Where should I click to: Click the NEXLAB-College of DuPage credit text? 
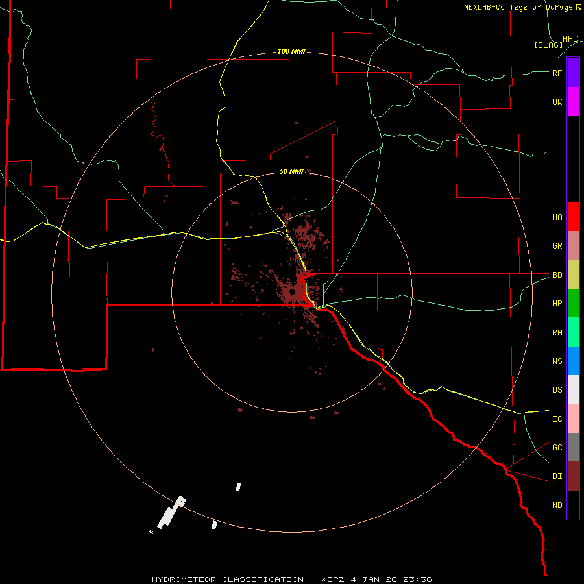click(522, 7)
